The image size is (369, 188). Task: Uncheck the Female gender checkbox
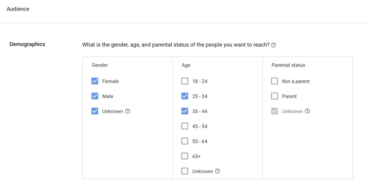click(95, 81)
